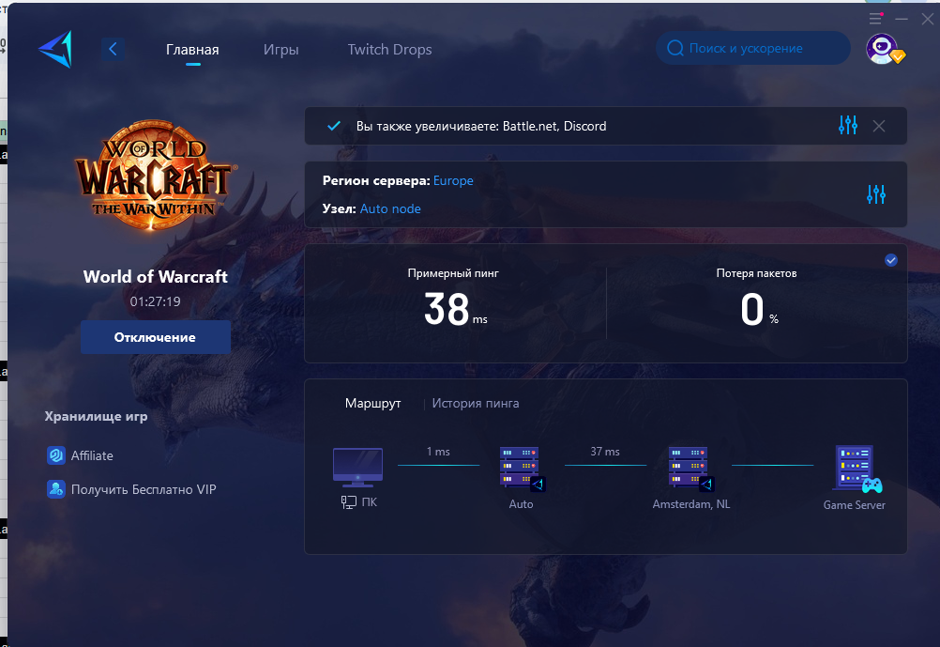
Task: Open the hamburger menu in title bar
Action: [876, 19]
